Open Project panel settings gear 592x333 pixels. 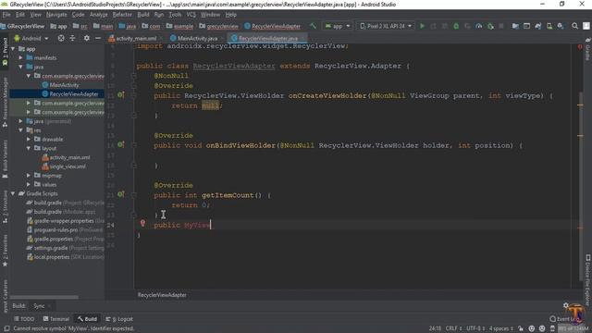(86, 38)
